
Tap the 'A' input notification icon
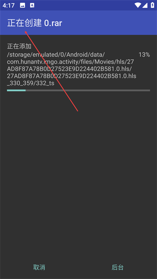(32, 5)
